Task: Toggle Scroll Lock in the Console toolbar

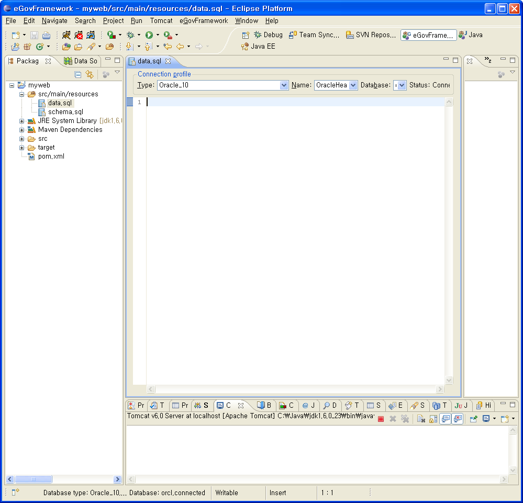Action: click(x=433, y=419)
